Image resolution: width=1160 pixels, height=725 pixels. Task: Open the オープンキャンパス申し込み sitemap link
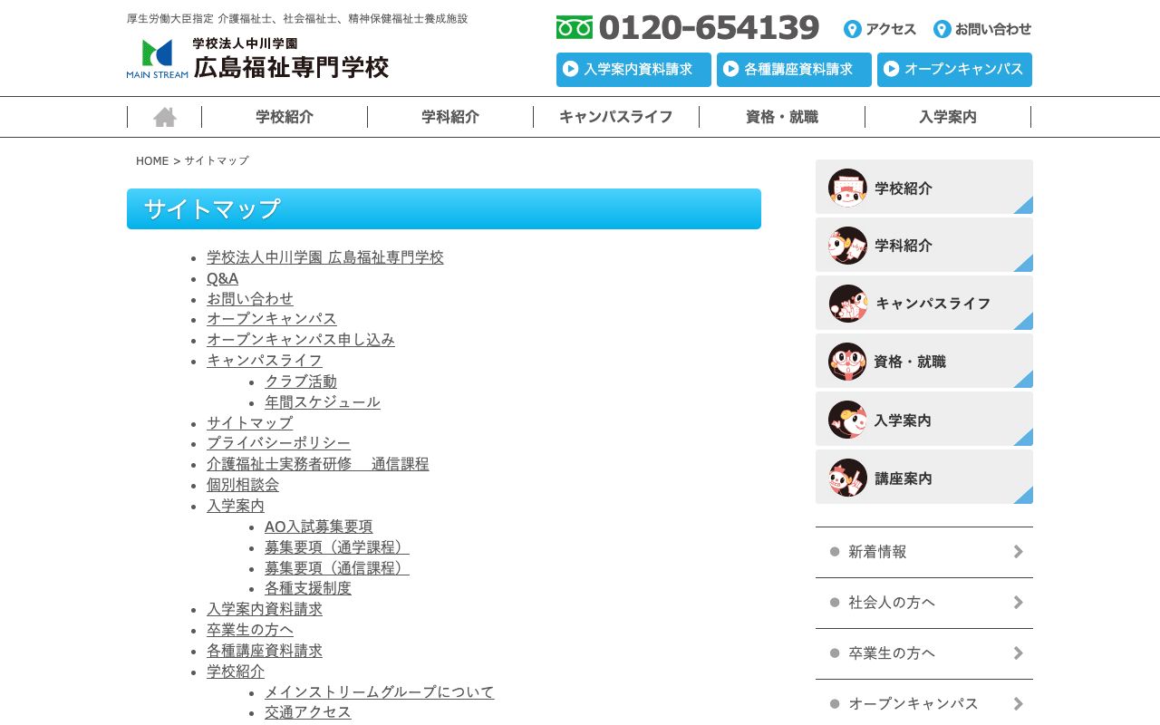(301, 339)
